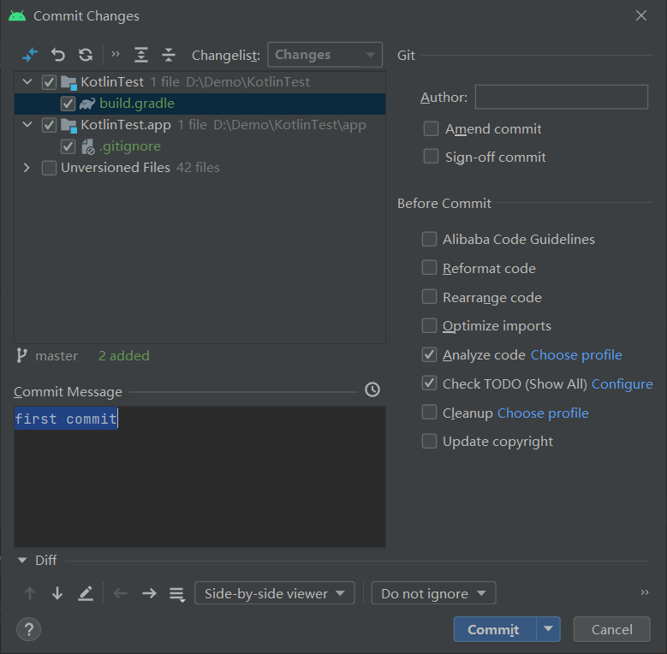Viewport: 667px width, 654px height.
Task: Click into the commit message text area
Action: (200, 477)
